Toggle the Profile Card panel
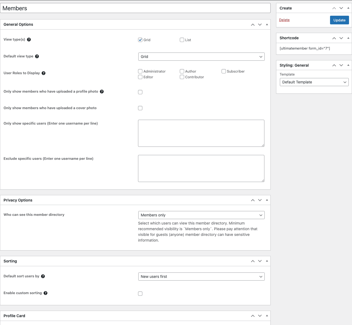This screenshot has width=352, height=325. pos(267,316)
